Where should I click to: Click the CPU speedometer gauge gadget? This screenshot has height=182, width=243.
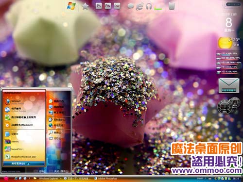[x=225, y=106]
